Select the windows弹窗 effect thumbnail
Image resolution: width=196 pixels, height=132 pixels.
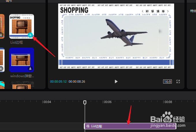coord(22,60)
